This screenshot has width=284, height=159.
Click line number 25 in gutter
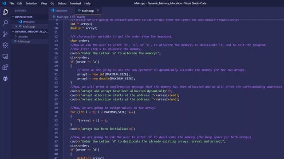(x=56, y=91)
